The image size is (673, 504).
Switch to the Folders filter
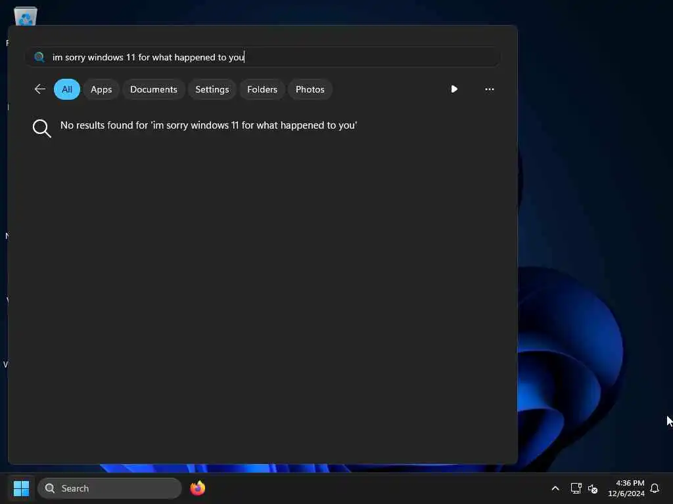pyautogui.click(x=262, y=89)
